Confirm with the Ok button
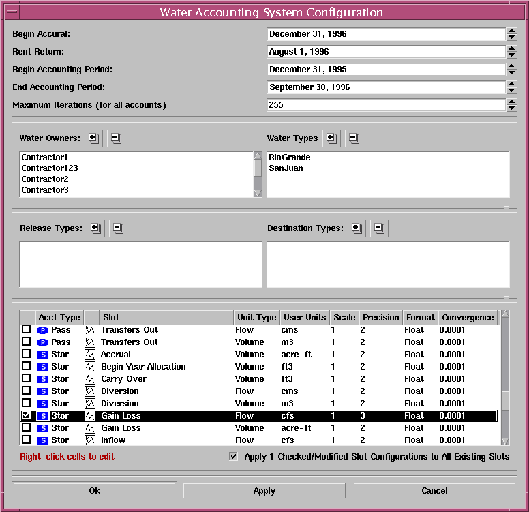 point(94,490)
